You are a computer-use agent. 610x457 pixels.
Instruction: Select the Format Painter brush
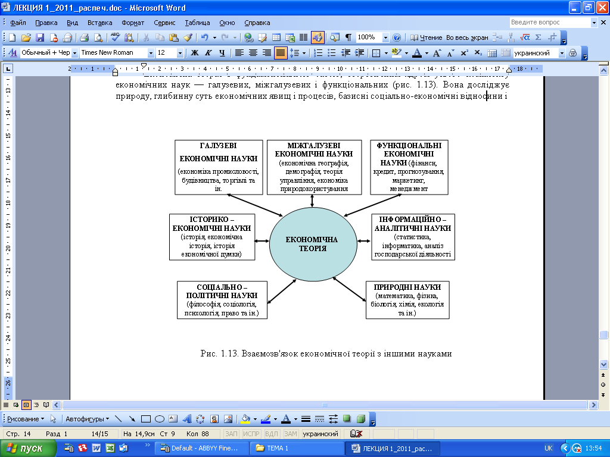(x=188, y=37)
